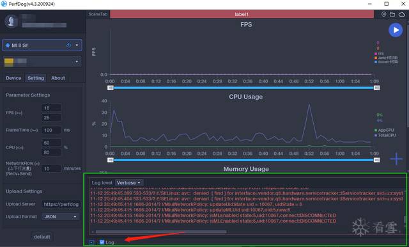Click the log panel horizontal scrollbar
409x247 pixels.
pos(161,232)
